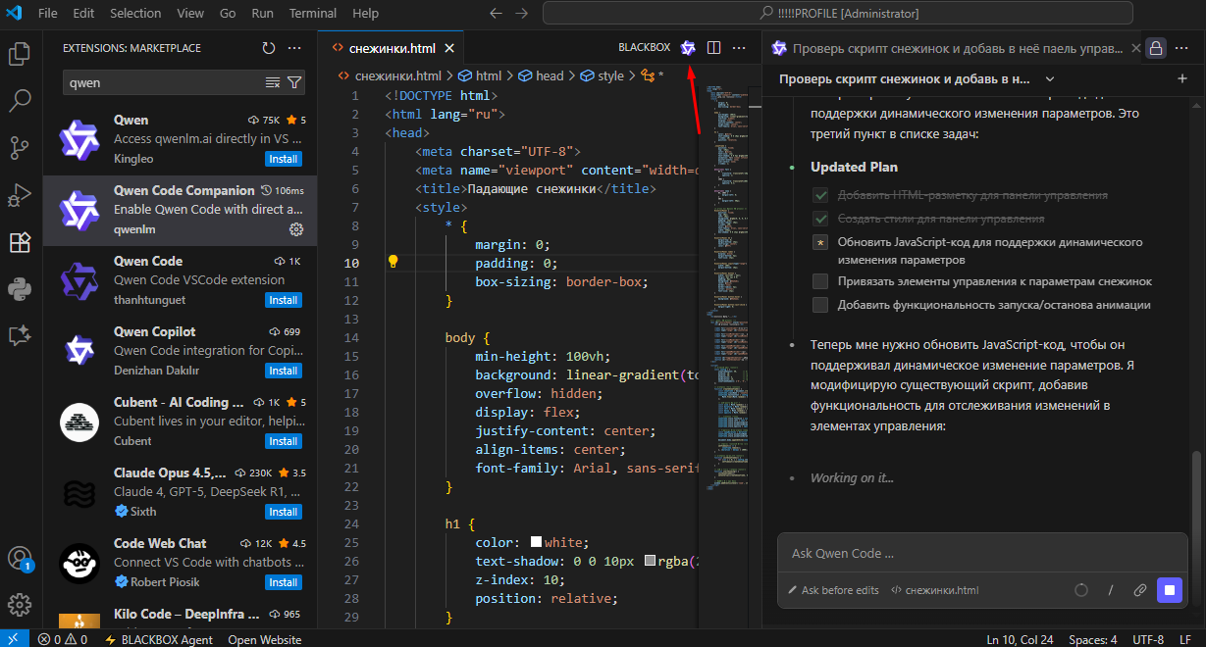Click the attach file paperclip icon
Screen dimensions: 1206x647
click(1139, 590)
